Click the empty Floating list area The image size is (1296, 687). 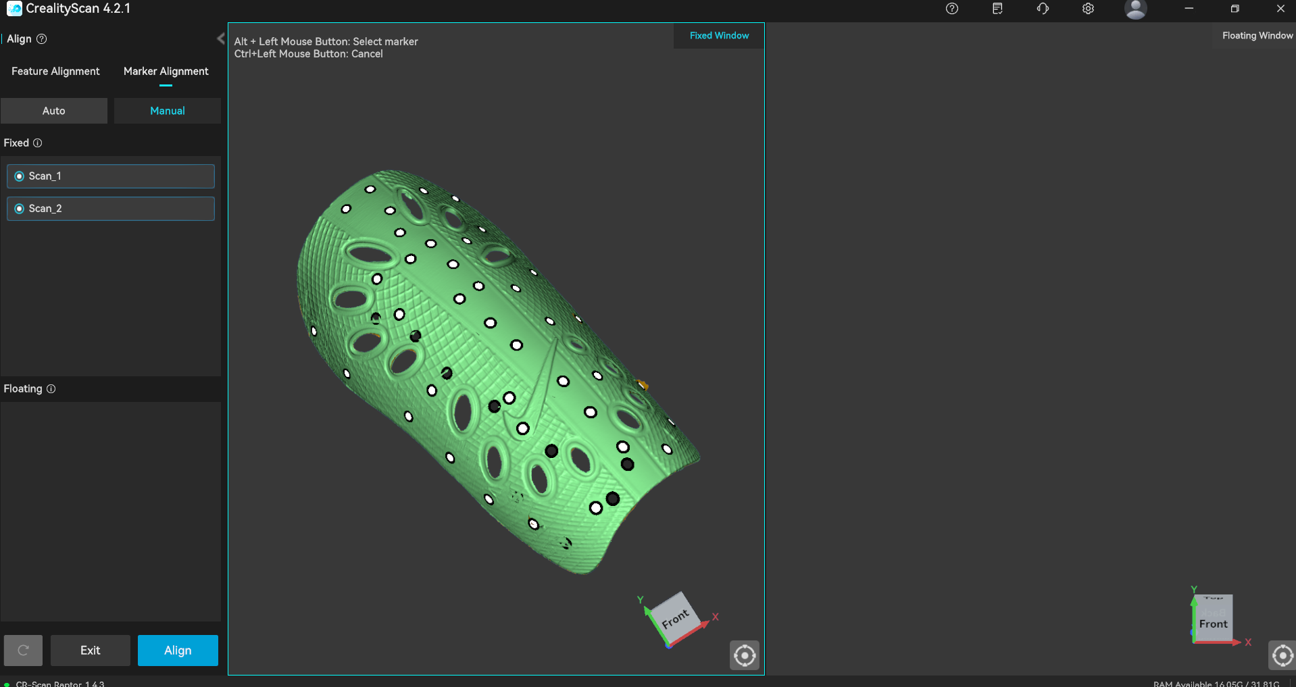click(x=111, y=511)
